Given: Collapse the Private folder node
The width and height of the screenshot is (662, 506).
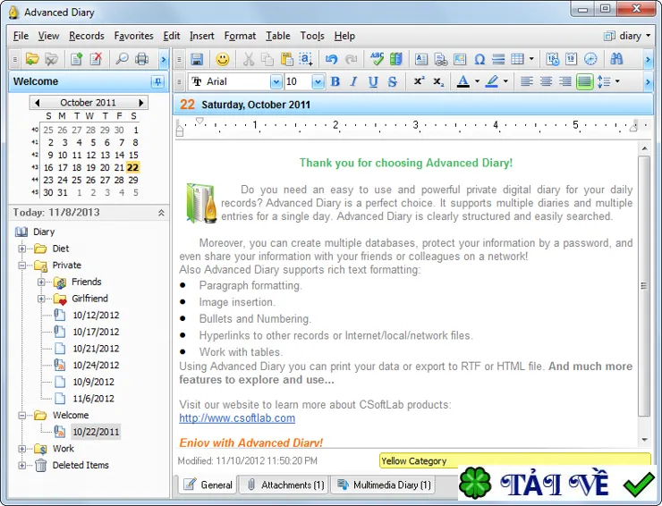Looking at the screenshot, I should [22, 266].
